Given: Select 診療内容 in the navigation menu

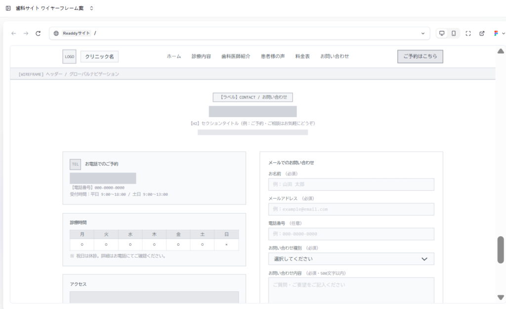Looking at the screenshot, I should pos(201,56).
